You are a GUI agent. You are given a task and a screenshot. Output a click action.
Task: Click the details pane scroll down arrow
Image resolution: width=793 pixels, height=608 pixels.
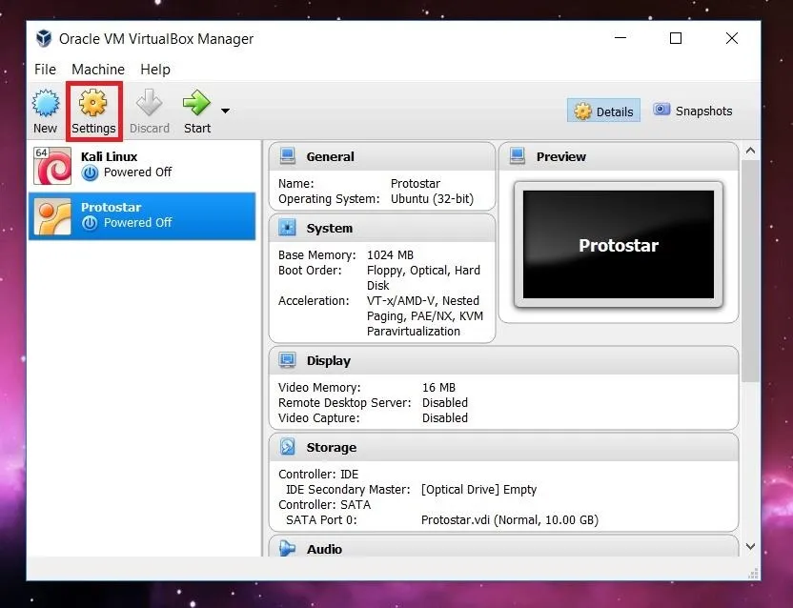(x=750, y=546)
